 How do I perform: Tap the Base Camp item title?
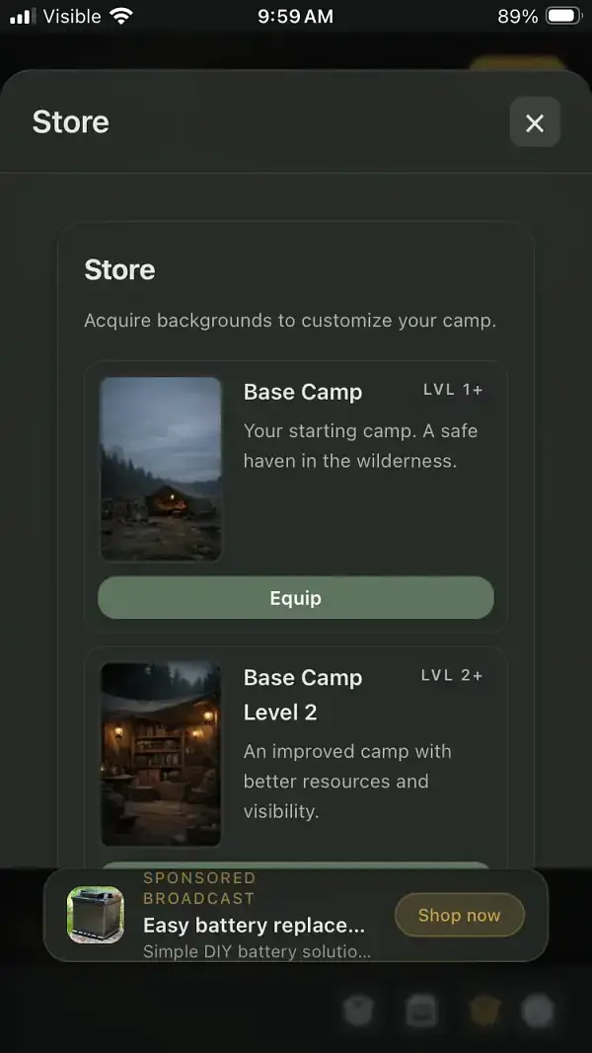pos(303,392)
